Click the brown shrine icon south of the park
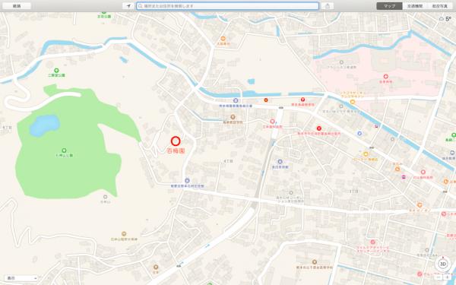 124,234
